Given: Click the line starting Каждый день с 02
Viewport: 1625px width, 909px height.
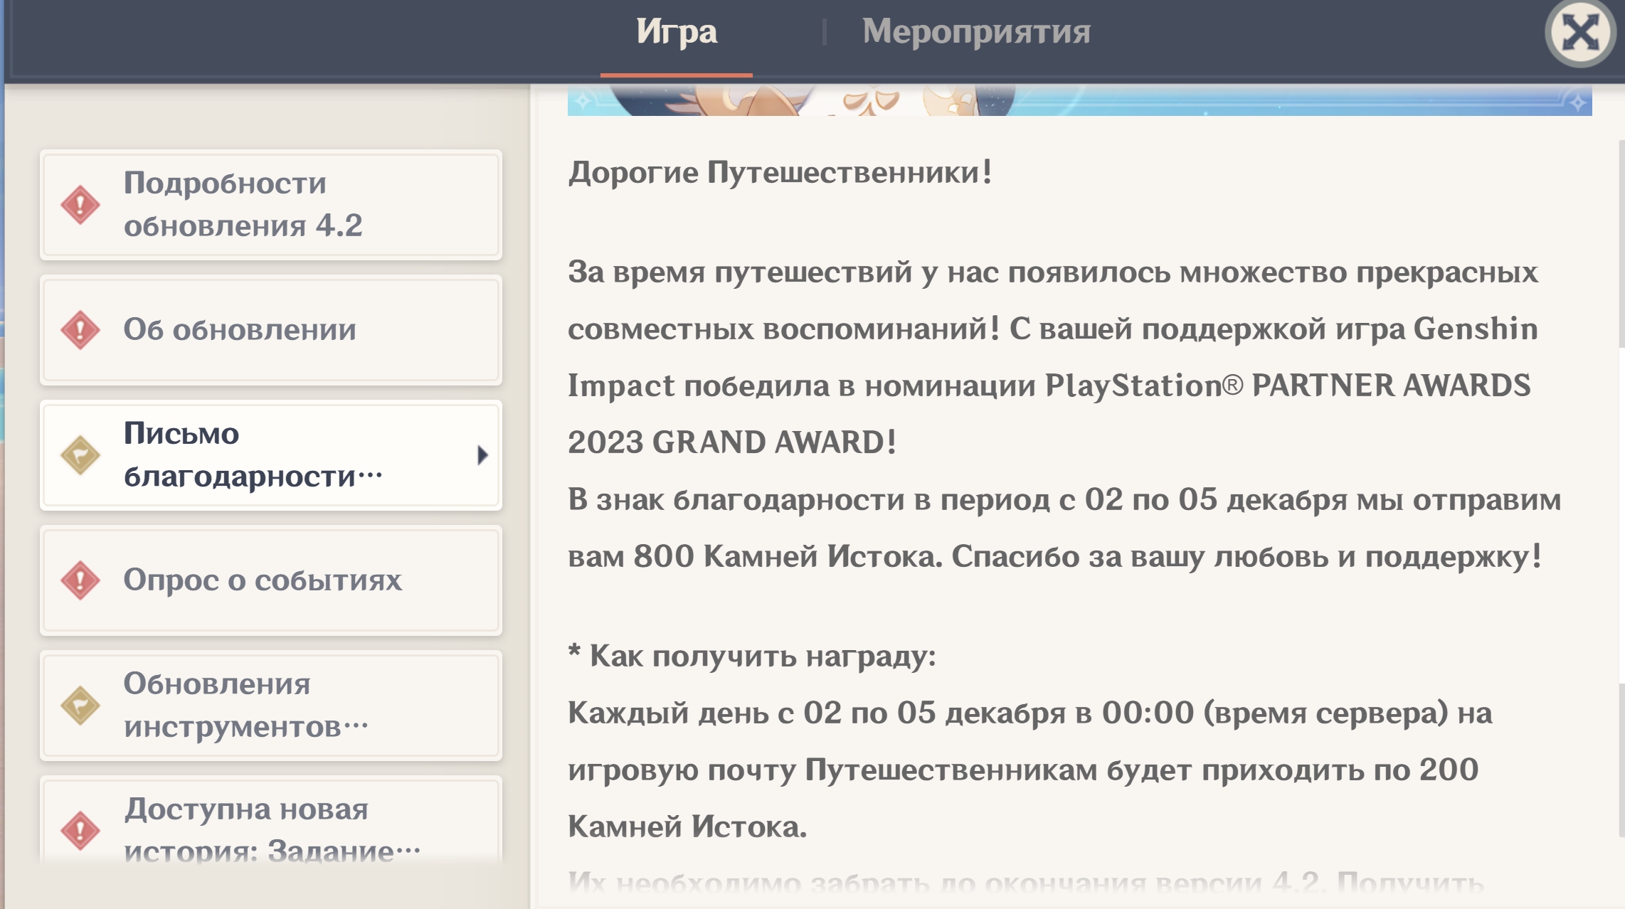Looking at the screenshot, I should pos(1030,713).
